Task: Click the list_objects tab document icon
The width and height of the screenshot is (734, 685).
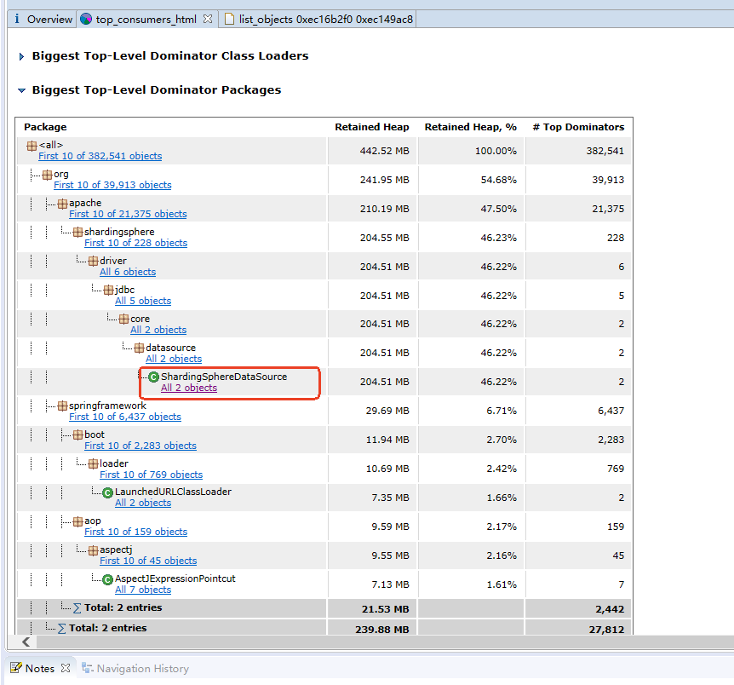Action: [x=230, y=19]
